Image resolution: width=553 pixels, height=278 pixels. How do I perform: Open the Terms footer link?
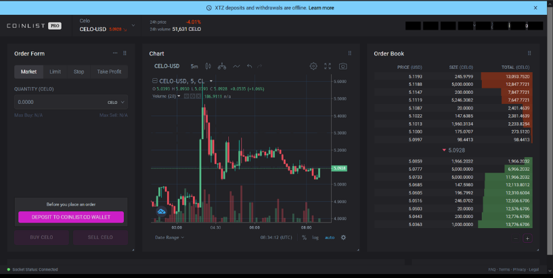[x=504, y=269]
